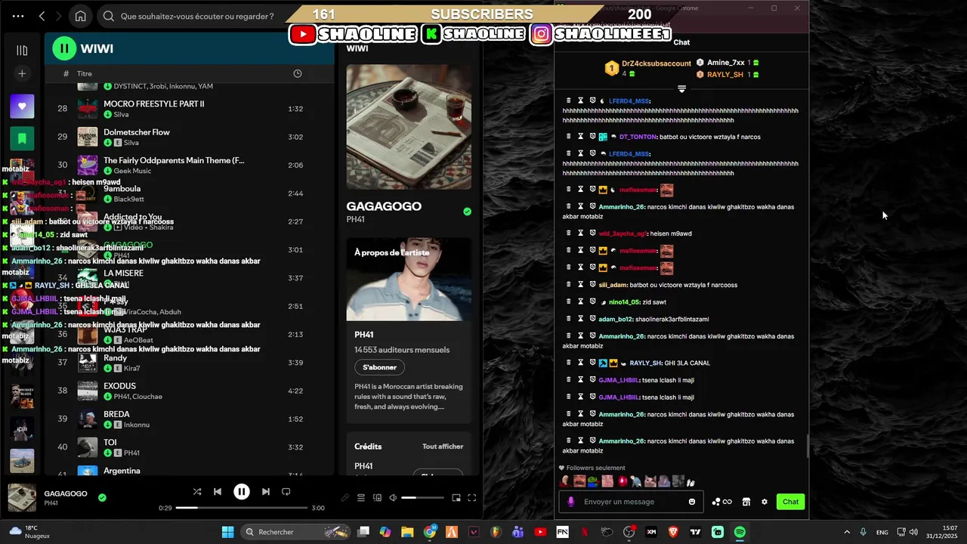
Task: Open chat settings gear icon
Action: click(x=765, y=502)
